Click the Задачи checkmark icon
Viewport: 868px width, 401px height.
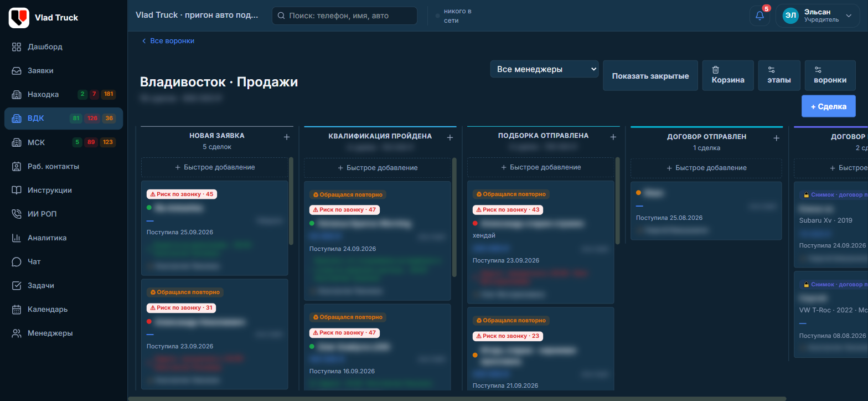pos(17,285)
